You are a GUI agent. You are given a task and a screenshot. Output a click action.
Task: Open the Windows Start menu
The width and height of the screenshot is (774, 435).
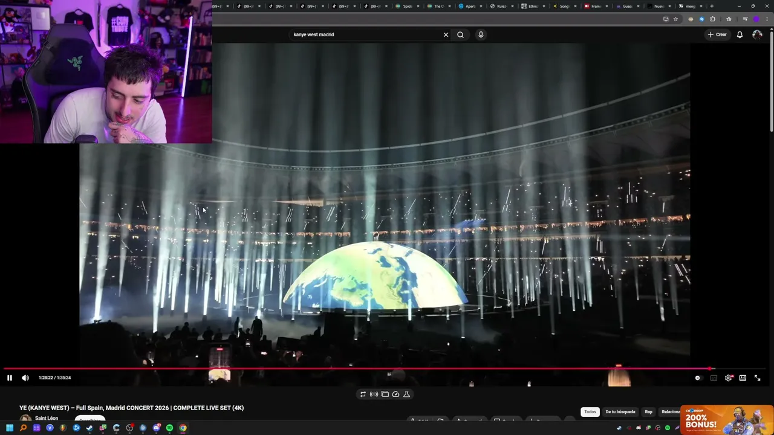10,428
